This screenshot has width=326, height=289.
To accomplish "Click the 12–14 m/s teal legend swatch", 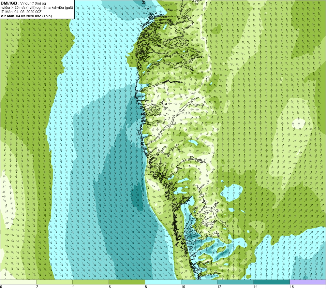I will coord(235,282).
